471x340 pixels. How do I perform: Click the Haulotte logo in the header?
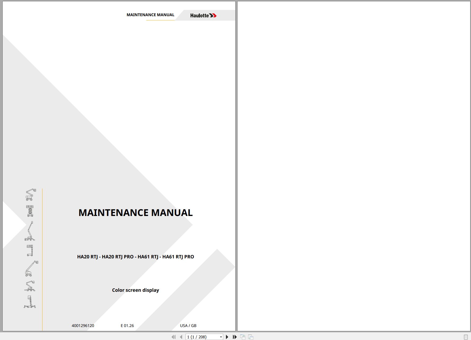[x=203, y=15]
